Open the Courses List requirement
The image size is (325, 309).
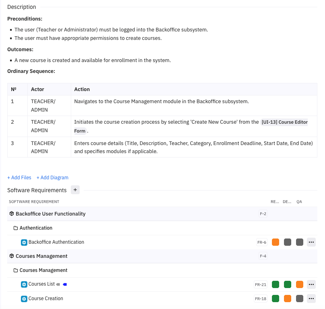41,284
